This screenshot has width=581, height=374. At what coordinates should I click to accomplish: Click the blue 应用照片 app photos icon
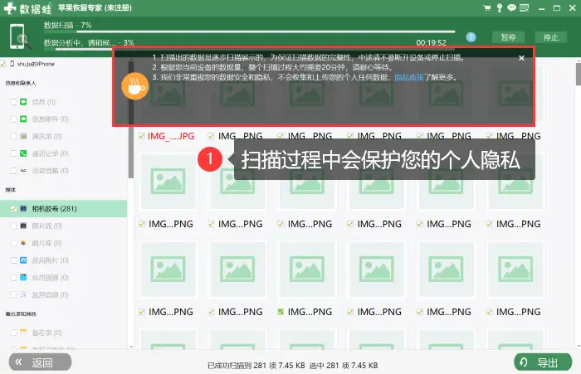pos(23,260)
